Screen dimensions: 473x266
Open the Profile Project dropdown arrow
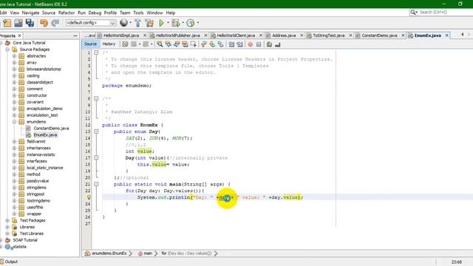(198, 23)
